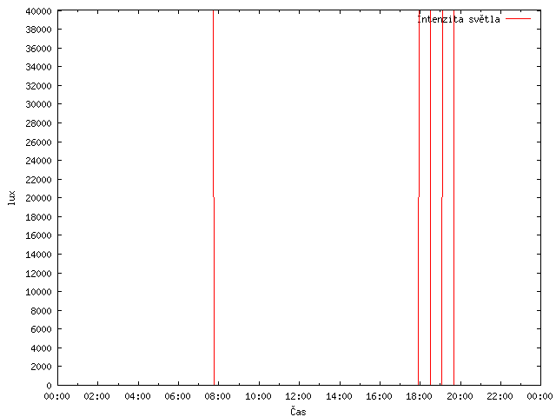Click the 22:00 time label

coord(500,396)
